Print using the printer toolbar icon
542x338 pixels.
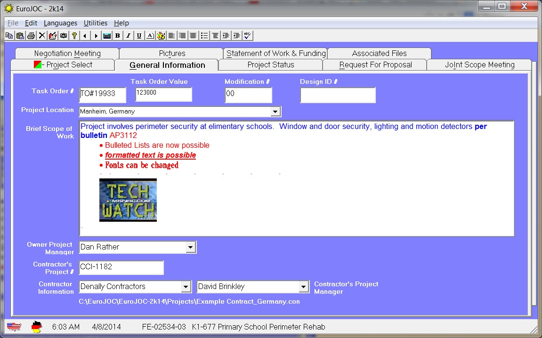[31, 36]
